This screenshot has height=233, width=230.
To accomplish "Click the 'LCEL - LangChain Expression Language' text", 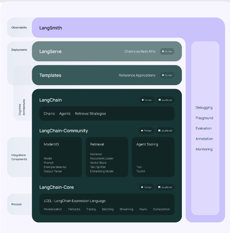I will (75, 201).
